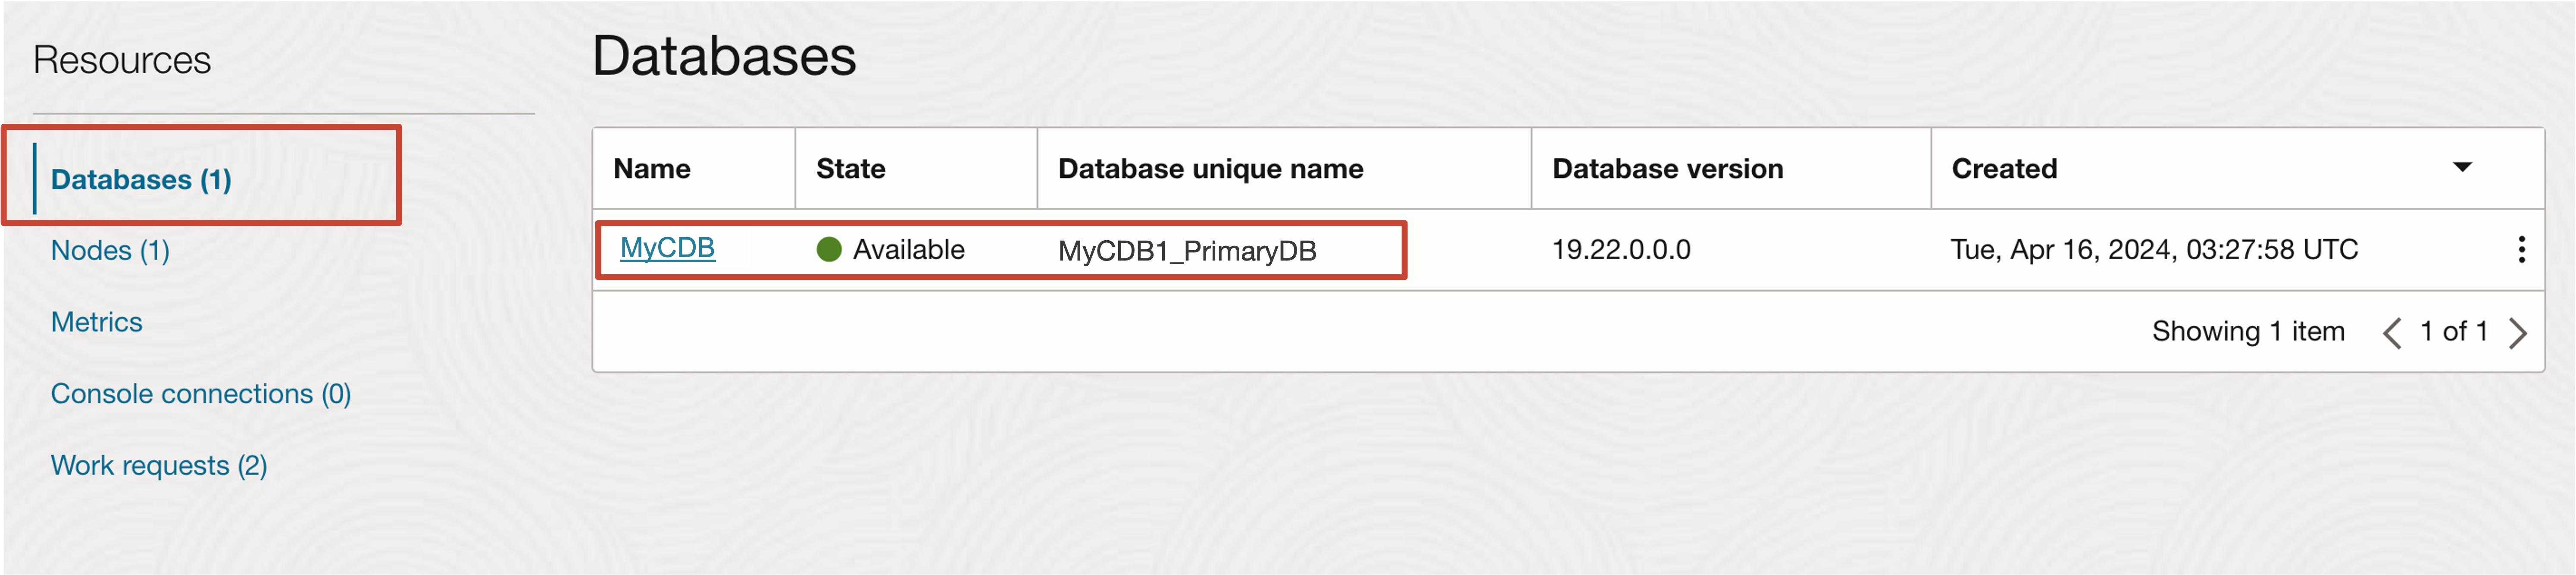Select Databases (1) in Resources menu
This screenshot has width=2576, height=575.
tap(141, 179)
